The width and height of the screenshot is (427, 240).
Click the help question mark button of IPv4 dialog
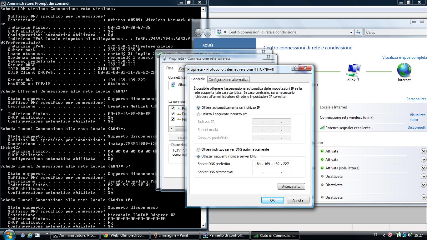tap(294, 68)
